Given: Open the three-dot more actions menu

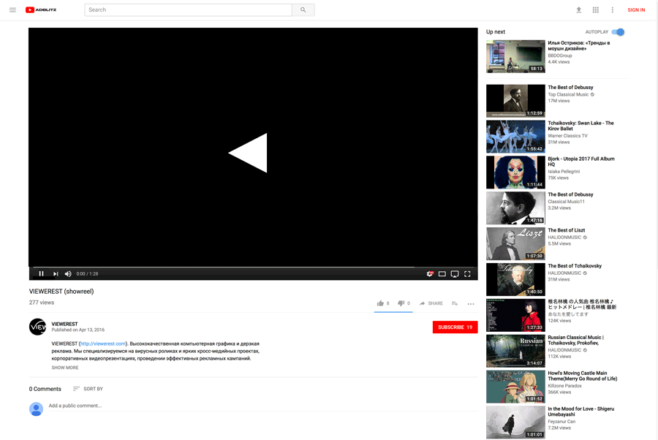Looking at the screenshot, I should pyautogui.click(x=471, y=303).
